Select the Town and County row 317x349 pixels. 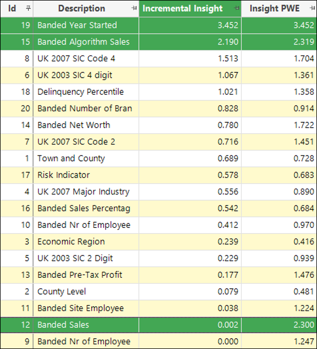coord(158,158)
